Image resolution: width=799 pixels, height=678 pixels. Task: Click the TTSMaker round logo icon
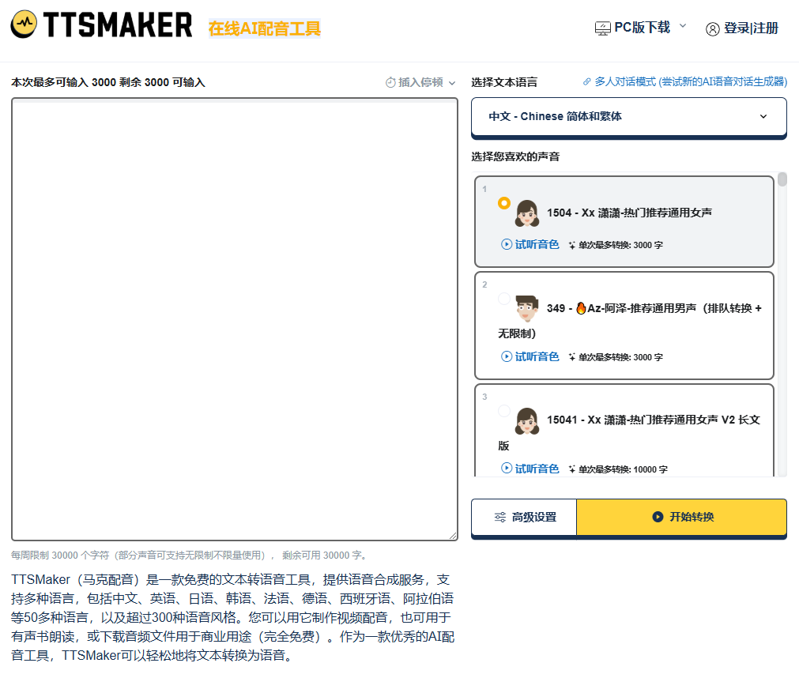pos(24,24)
